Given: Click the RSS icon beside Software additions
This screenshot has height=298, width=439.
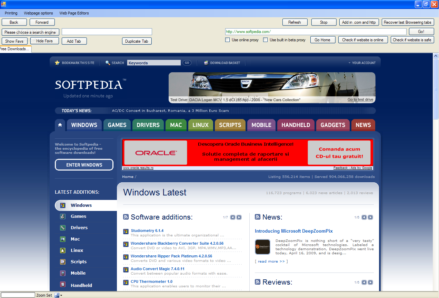Looking at the screenshot, I should tap(126, 217).
